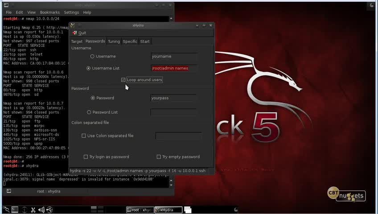Check Try login as password
Viewport: 378px width, 214px height.
pos(86,157)
